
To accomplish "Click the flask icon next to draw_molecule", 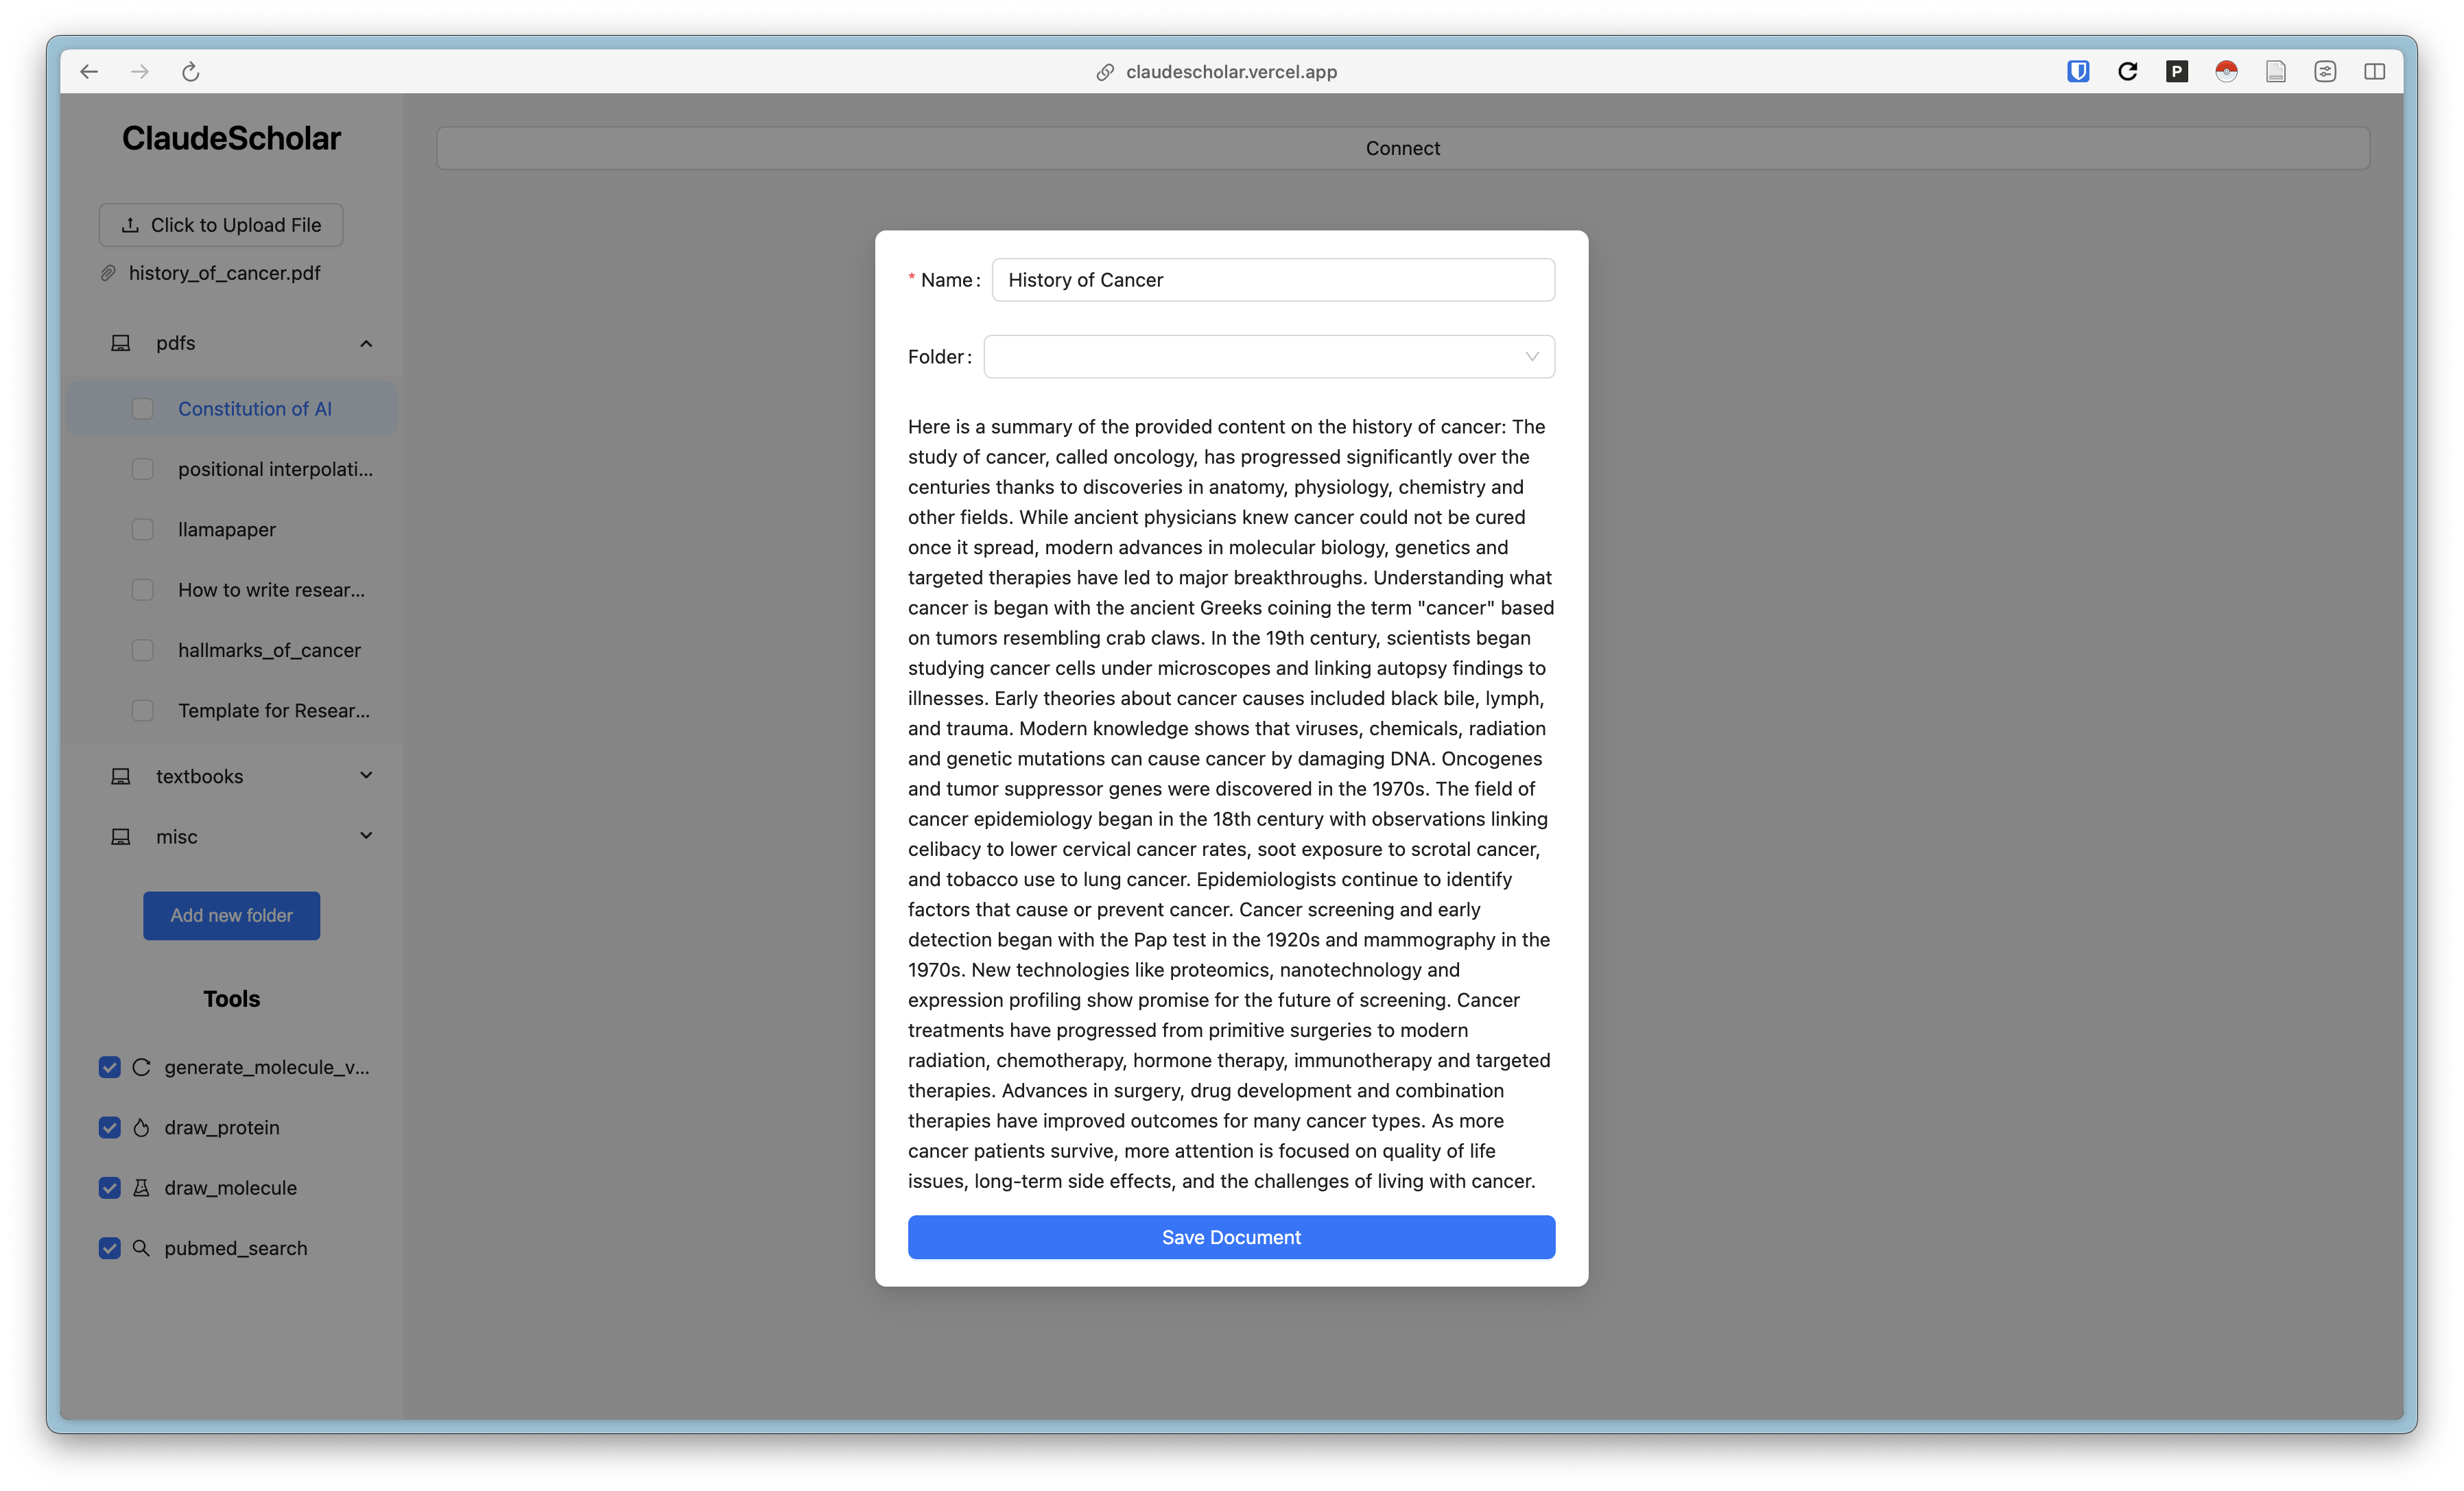I will (141, 1188).
